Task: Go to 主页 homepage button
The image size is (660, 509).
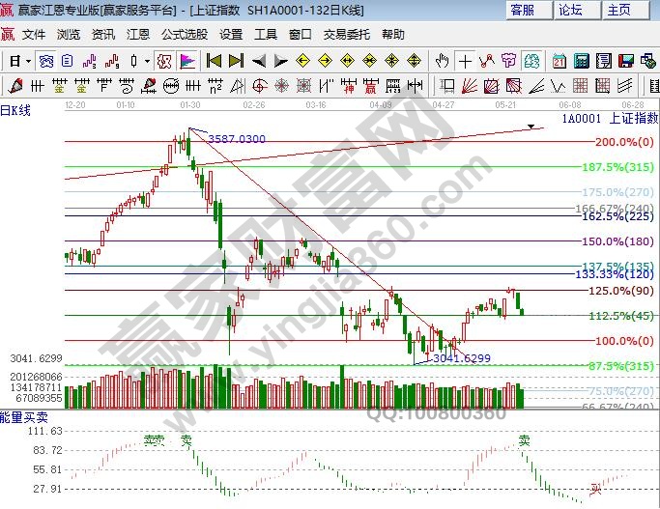Action: point(619,11)
